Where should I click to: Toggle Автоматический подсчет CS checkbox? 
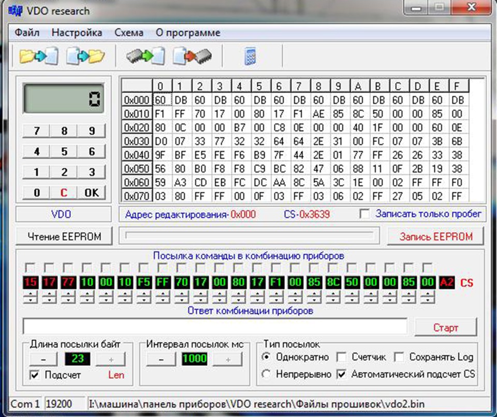point(341,375)
